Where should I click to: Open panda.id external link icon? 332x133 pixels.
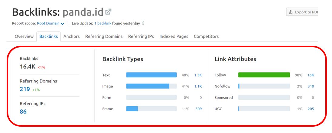108,12
